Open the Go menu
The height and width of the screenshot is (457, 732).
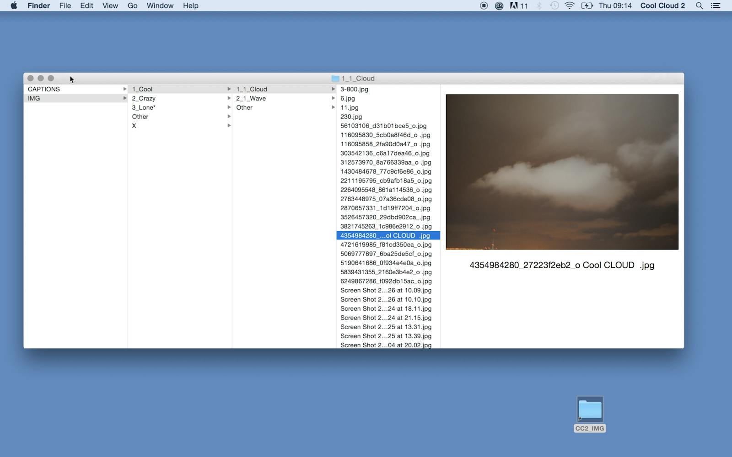pyautogui.click(x=132, y=5)
